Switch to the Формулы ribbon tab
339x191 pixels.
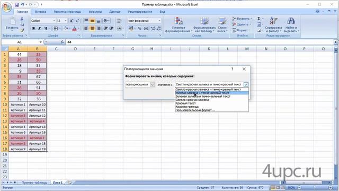click(x=95, y=12)
